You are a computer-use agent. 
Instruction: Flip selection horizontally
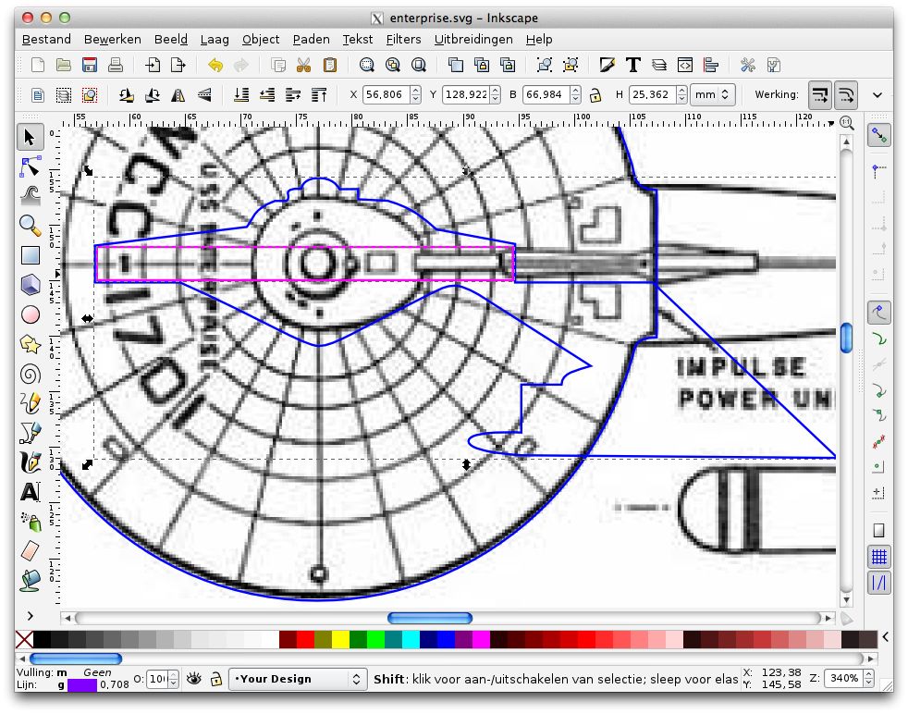coord(178,95)
